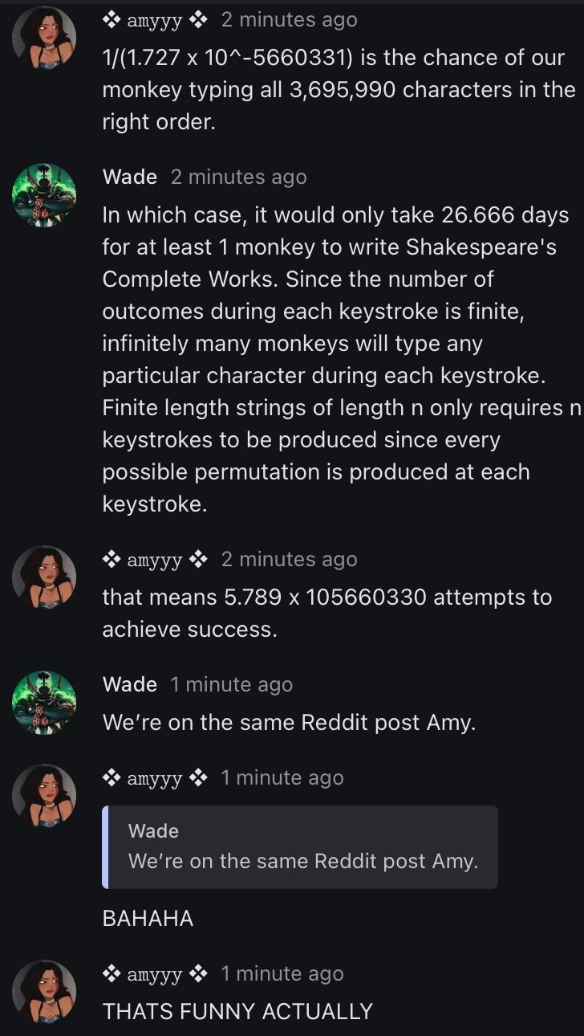Click amyyy username above THATS FUNNY ACTUALLY

coord(155,974)
